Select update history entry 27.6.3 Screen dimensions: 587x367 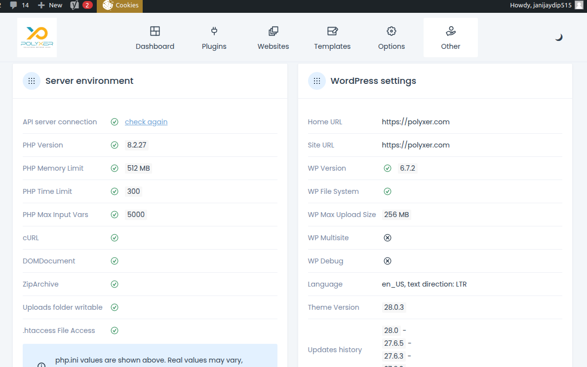394,356
